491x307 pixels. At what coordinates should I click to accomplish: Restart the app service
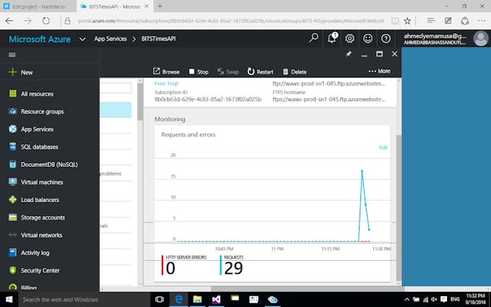[x=260, y=72]
